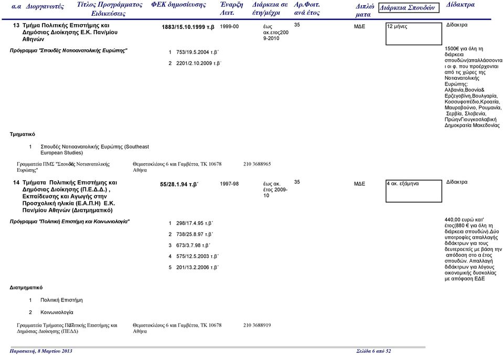Click start year '1999-00'
Screen dimensions: 503x355
229,26
